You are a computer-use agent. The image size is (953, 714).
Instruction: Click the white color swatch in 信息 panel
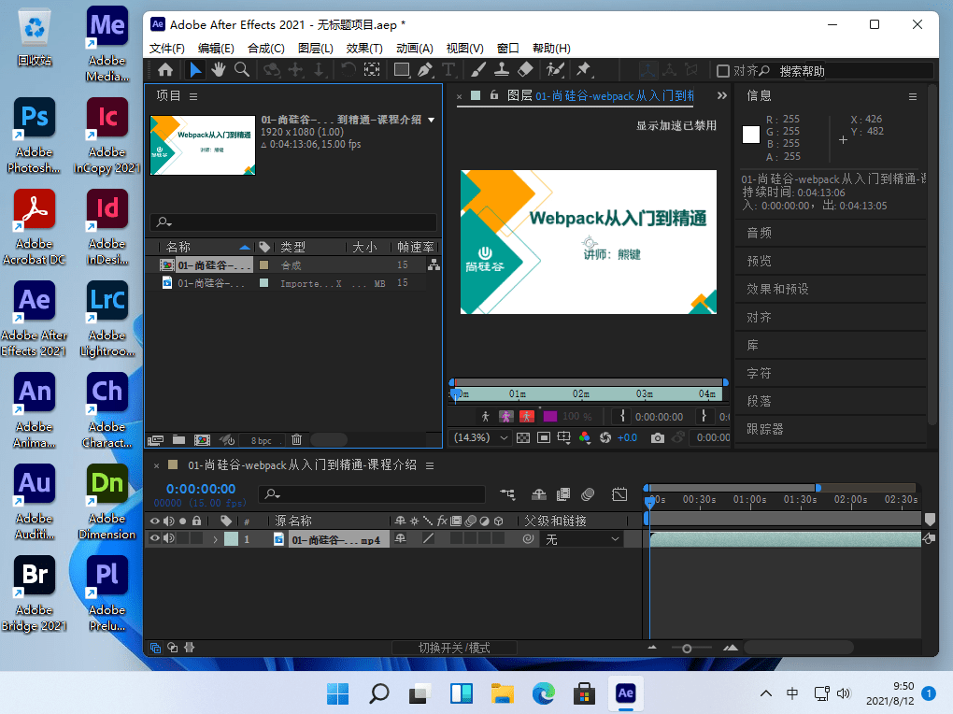click(751, 135)
